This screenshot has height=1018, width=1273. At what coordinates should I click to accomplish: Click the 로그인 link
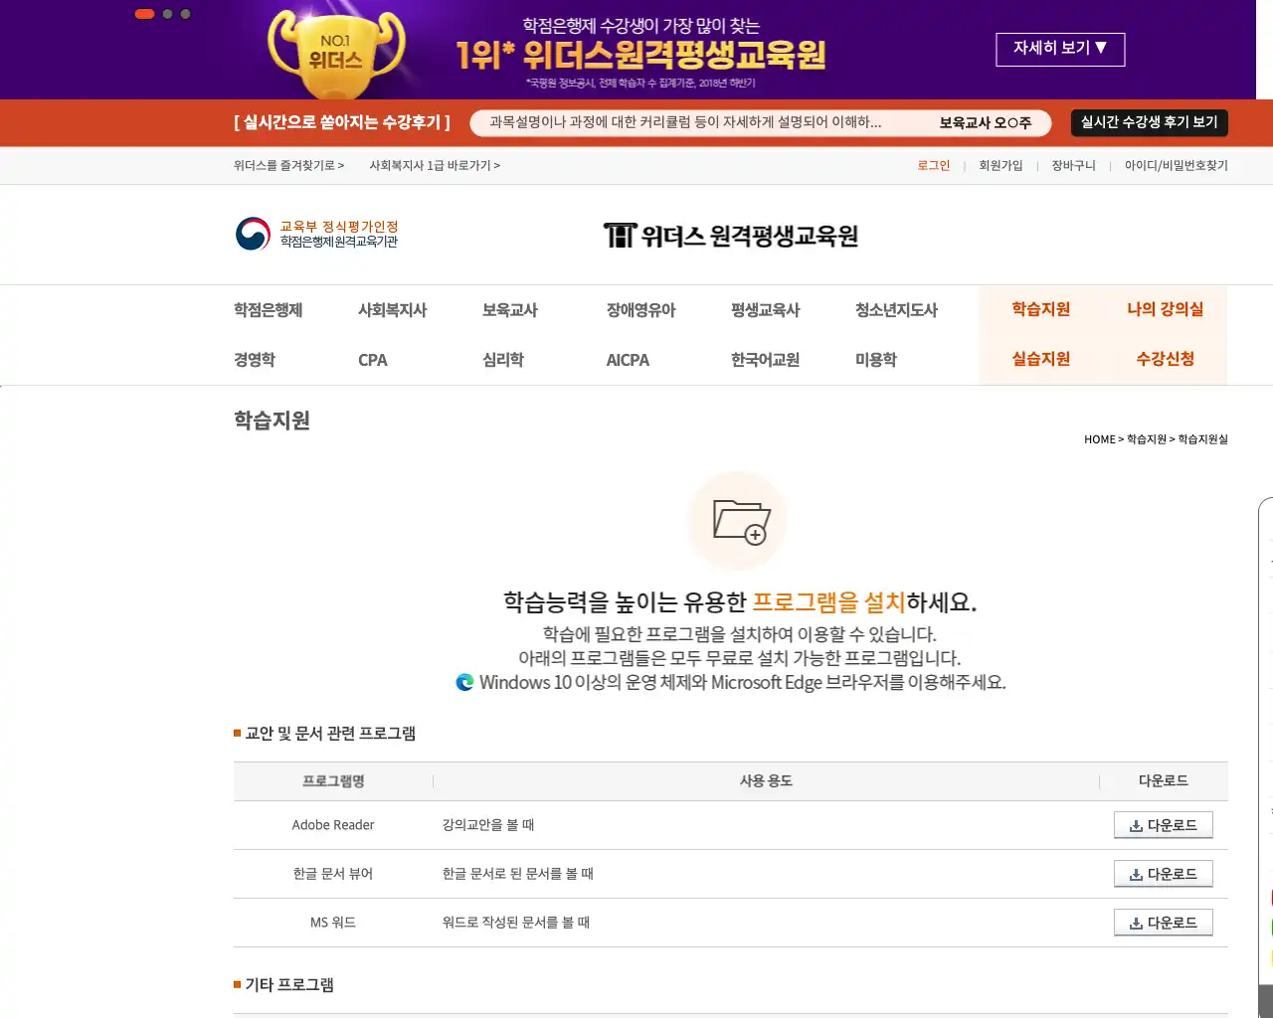click(x=933, y=165)
